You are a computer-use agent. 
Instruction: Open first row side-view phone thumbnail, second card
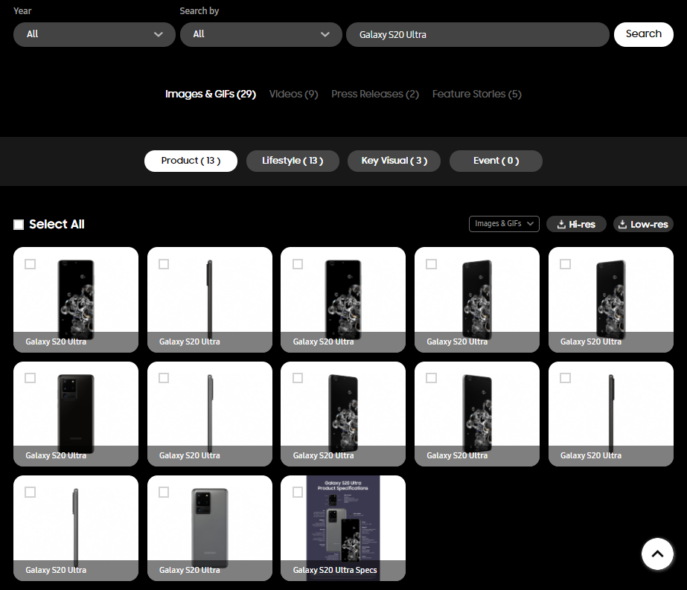(210, 300)
